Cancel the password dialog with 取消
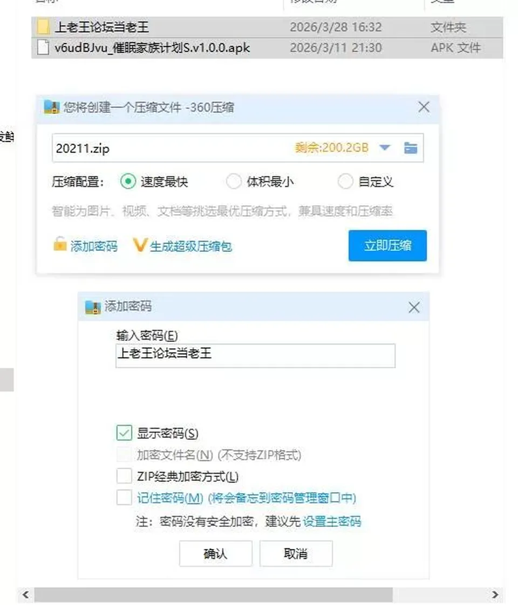518x605 pixels. click(x=296, y=554)
